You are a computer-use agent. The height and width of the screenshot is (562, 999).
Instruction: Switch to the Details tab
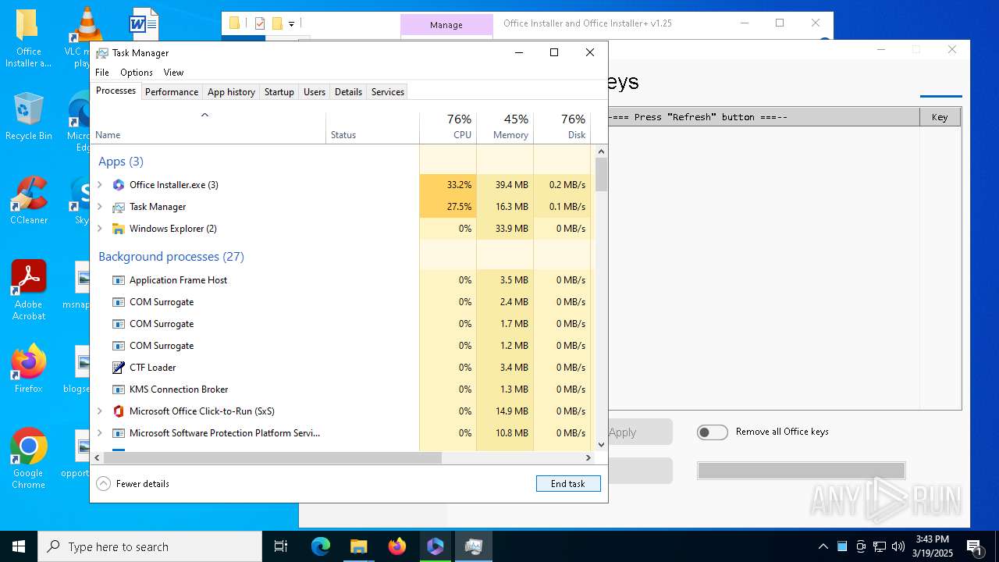[348, 92]
